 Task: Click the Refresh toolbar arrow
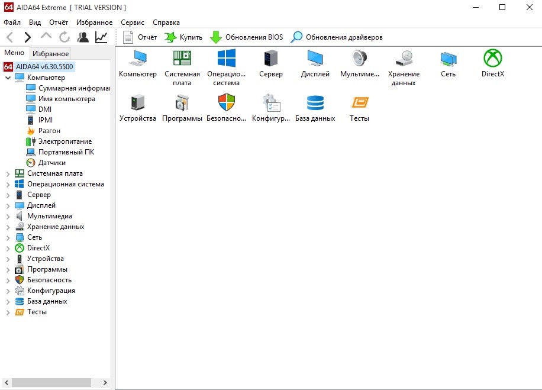click(x=64, y=37)
